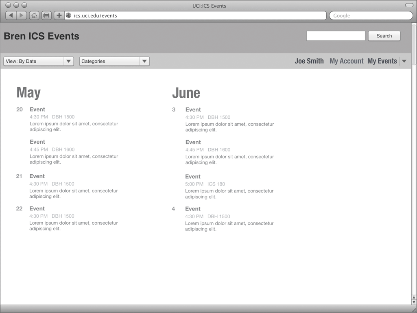417x313 pixels.
Task: Click date number 4 under June
Action: 173,209
